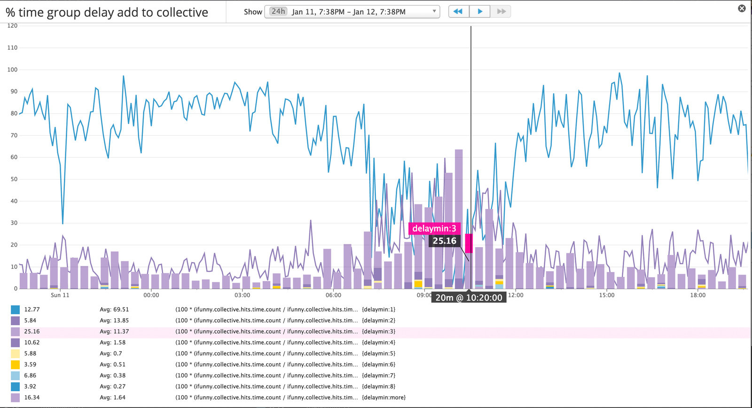Click the Avg: 11.37 legend value
Screen dimensions: 752x408
pyautogui.click(x=114, y=331)
